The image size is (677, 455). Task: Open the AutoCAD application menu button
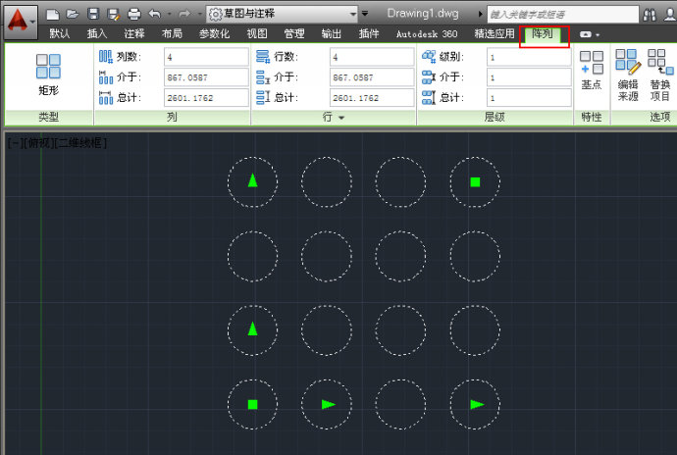point(20,21)
